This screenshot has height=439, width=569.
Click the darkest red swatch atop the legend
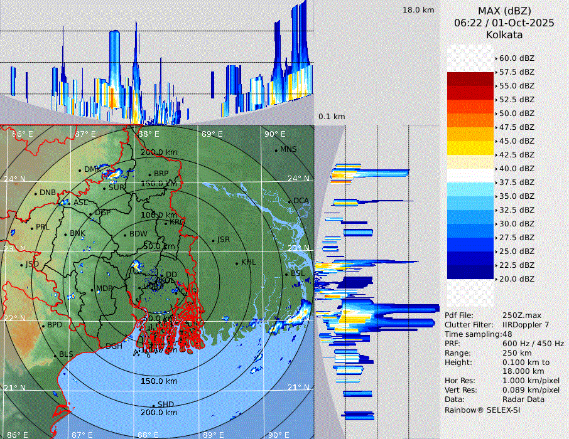[x=470, y=78]
